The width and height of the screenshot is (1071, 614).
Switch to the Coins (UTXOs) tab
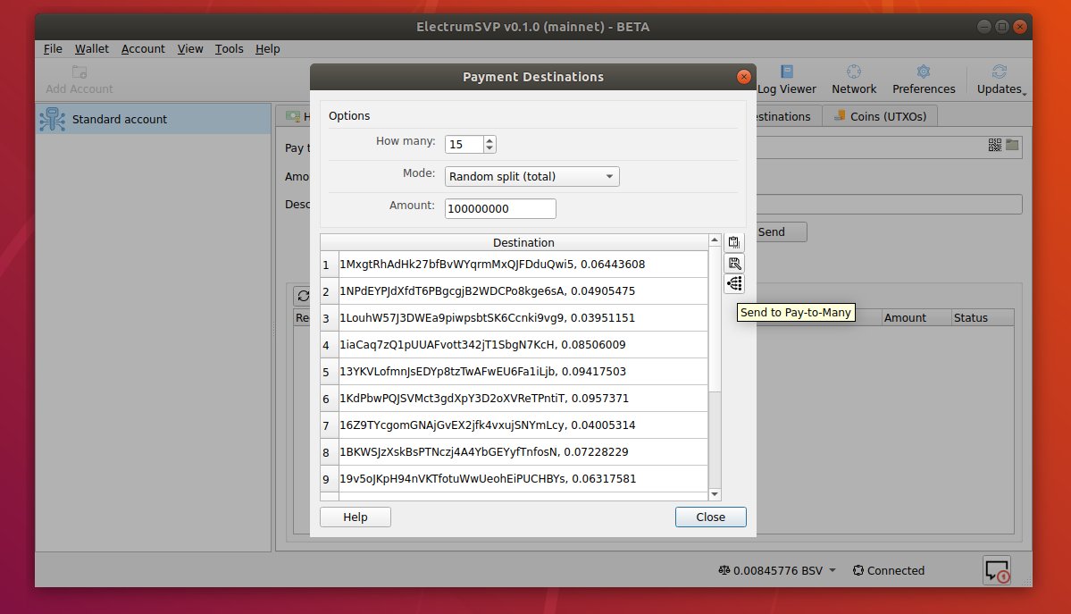(880, 116)
